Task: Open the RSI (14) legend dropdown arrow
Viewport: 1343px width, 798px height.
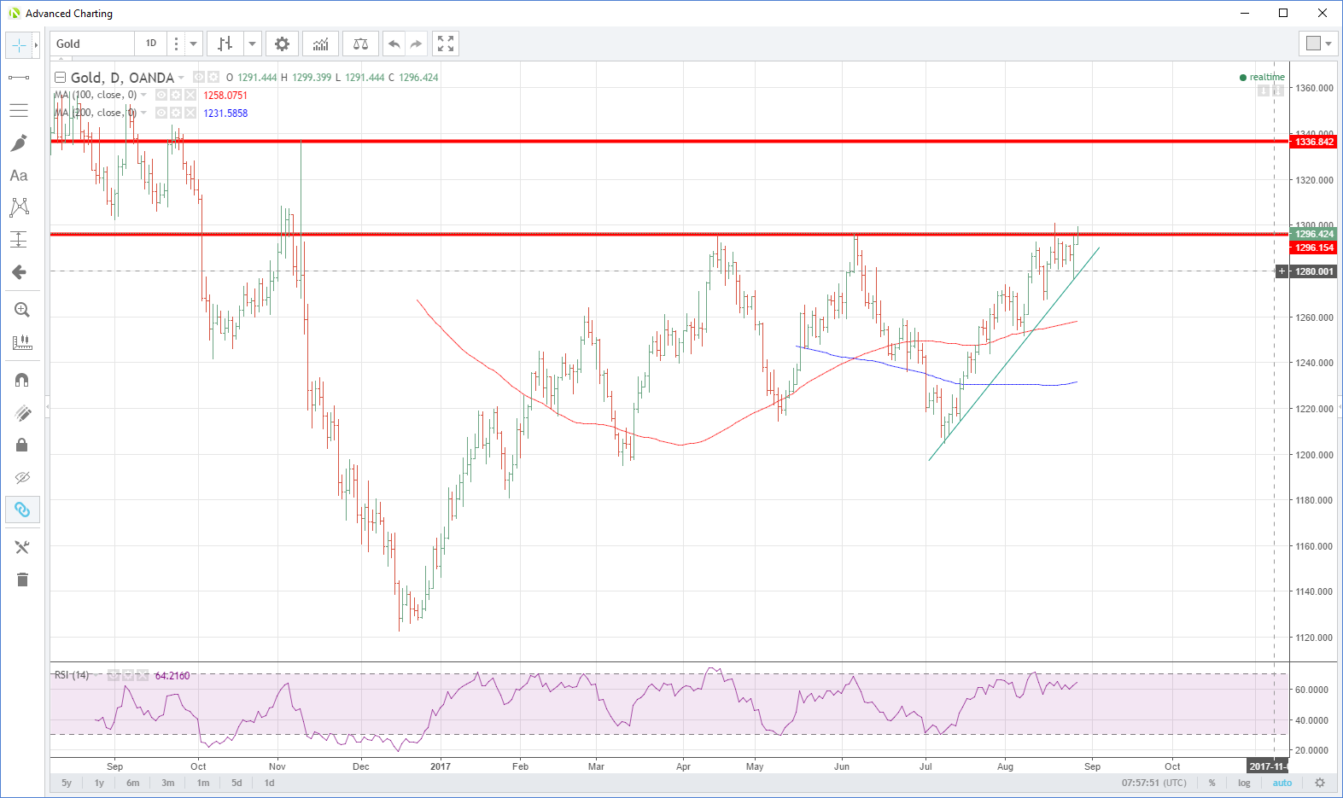Action: pyautogui.click(x=96, y=675)
